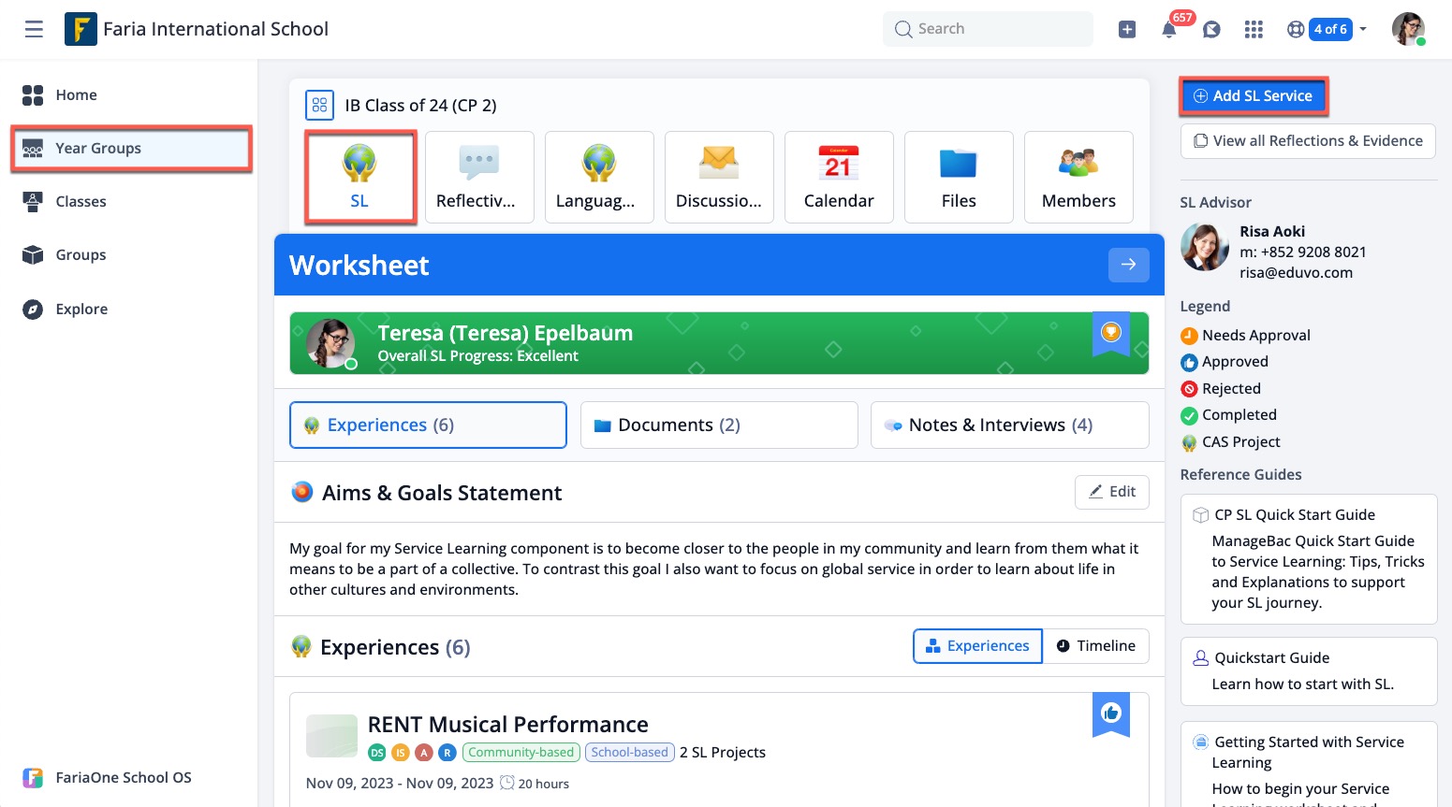The image size is (1452, 807).
Task: Open the Files section icon
Action: click(x=959, y=177)
